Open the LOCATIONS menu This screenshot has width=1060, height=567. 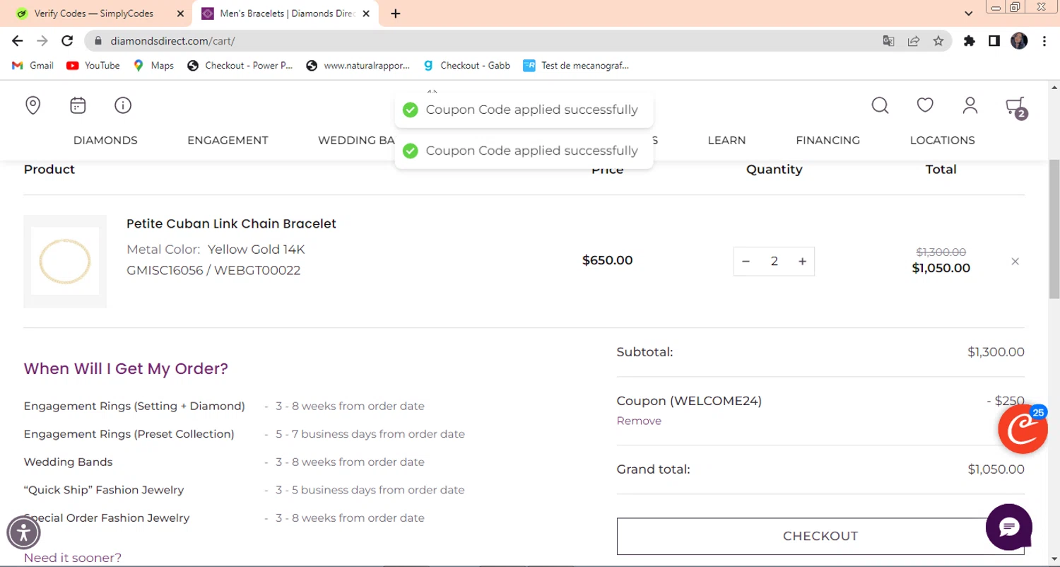(942, 140)
